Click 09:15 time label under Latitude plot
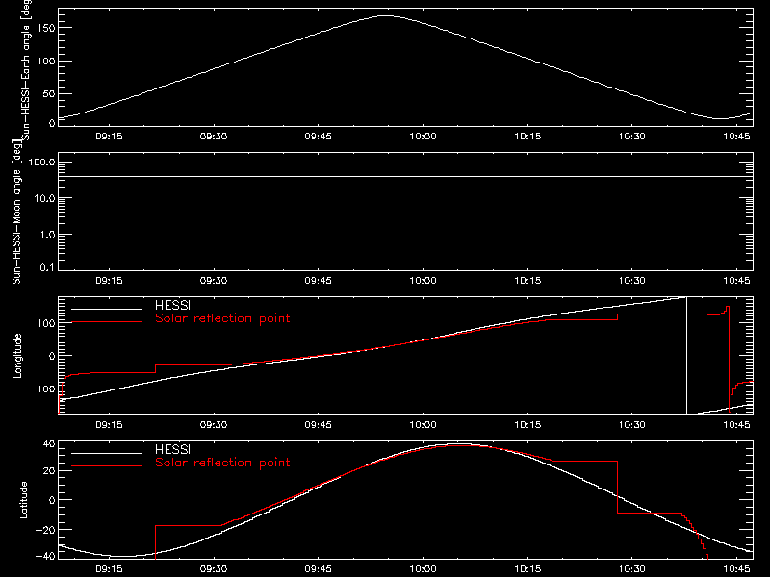This screenshot has height=577, width=770. (x=109, y=569)
